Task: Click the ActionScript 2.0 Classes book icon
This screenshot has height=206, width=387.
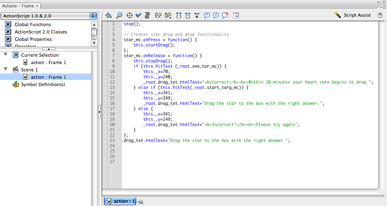Action: (x=8, y=32)
